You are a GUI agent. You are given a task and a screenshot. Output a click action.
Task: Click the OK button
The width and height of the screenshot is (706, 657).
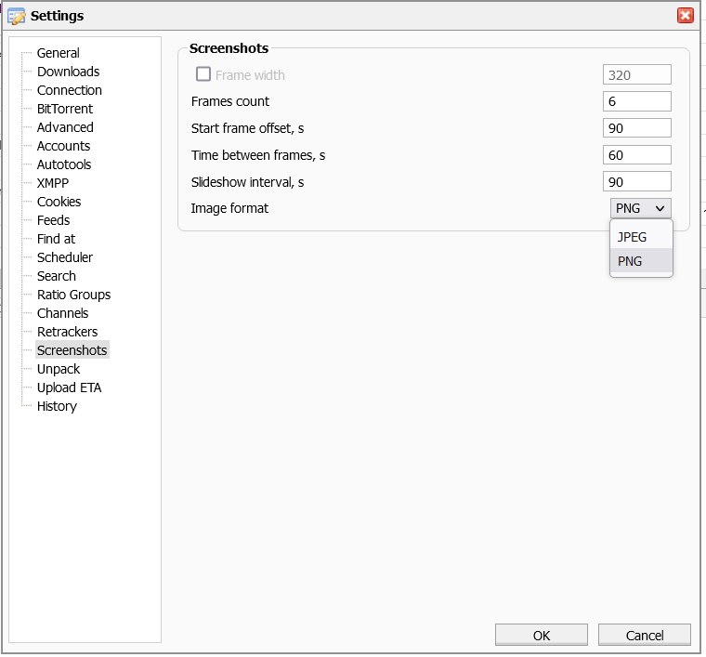tap(542, 636)
